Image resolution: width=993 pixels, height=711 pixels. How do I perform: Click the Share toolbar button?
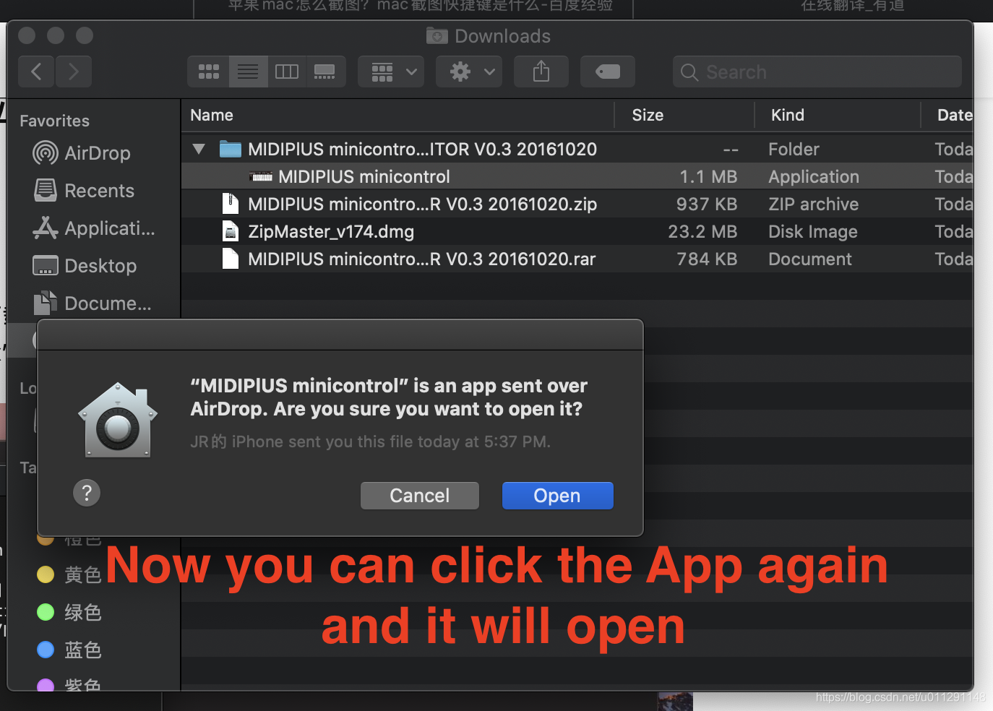coord(541,72)
